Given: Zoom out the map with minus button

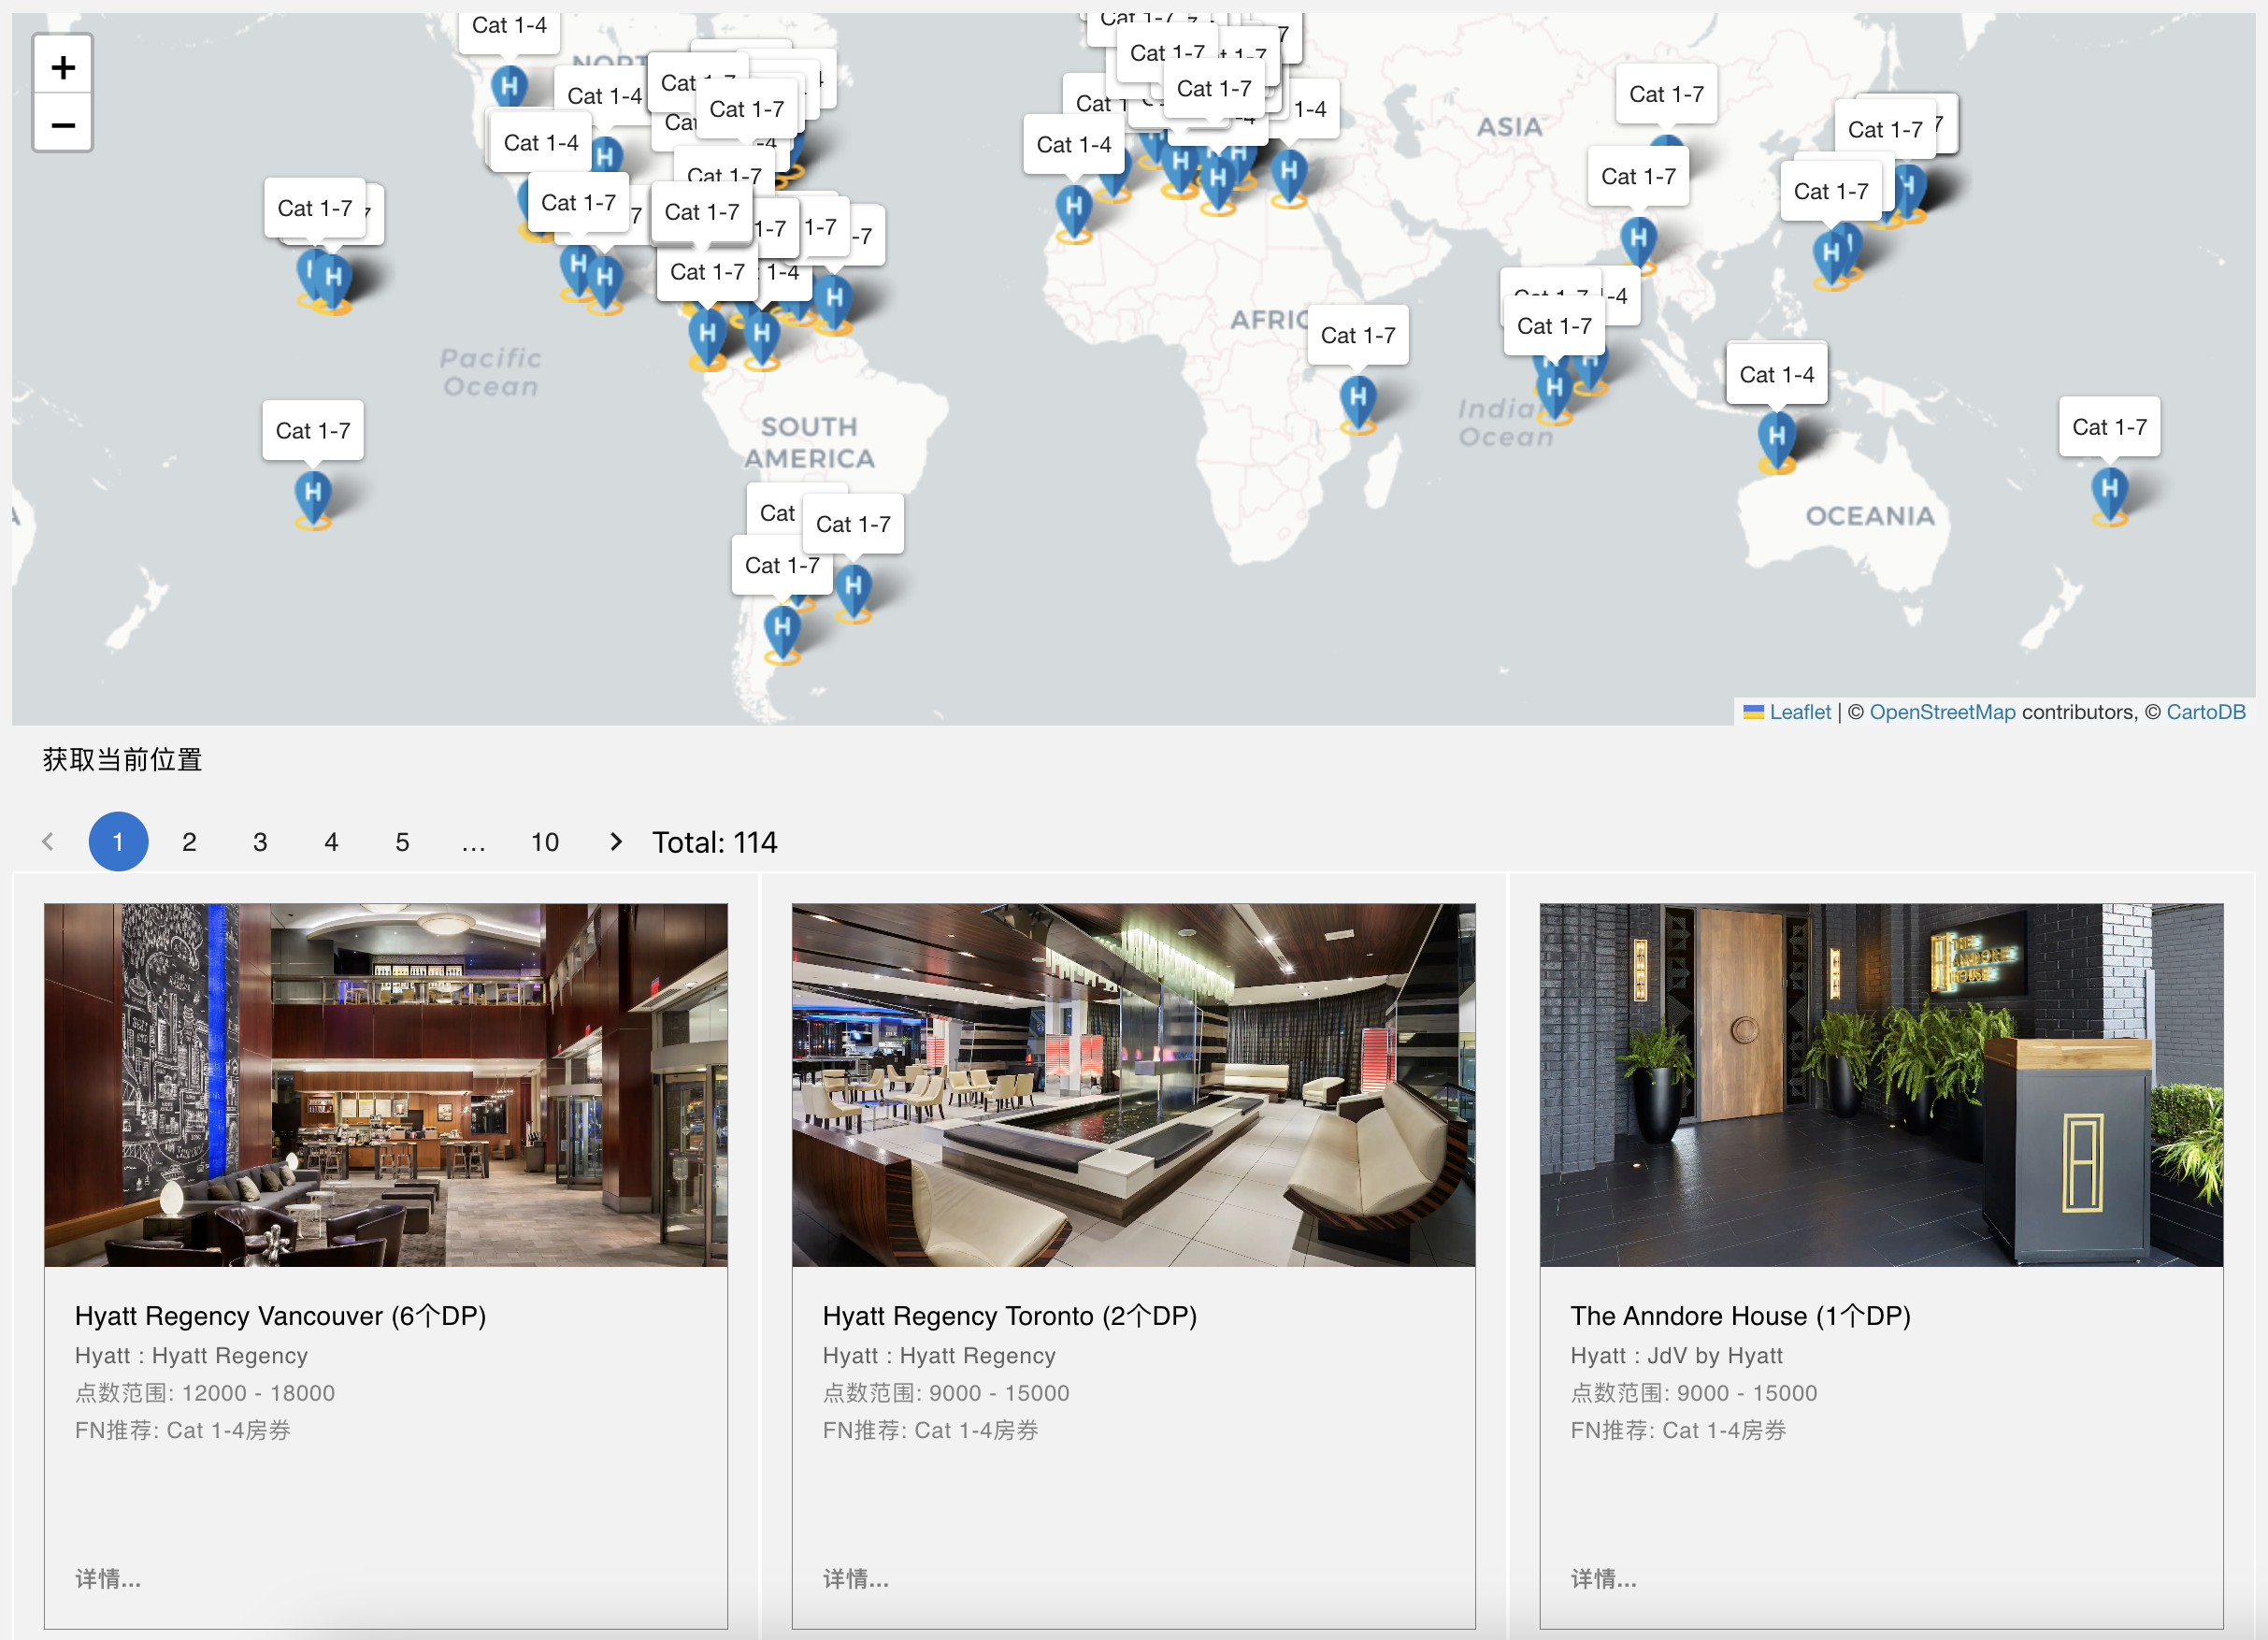Looking at the screenshot, I should click(x=63, y=124).
